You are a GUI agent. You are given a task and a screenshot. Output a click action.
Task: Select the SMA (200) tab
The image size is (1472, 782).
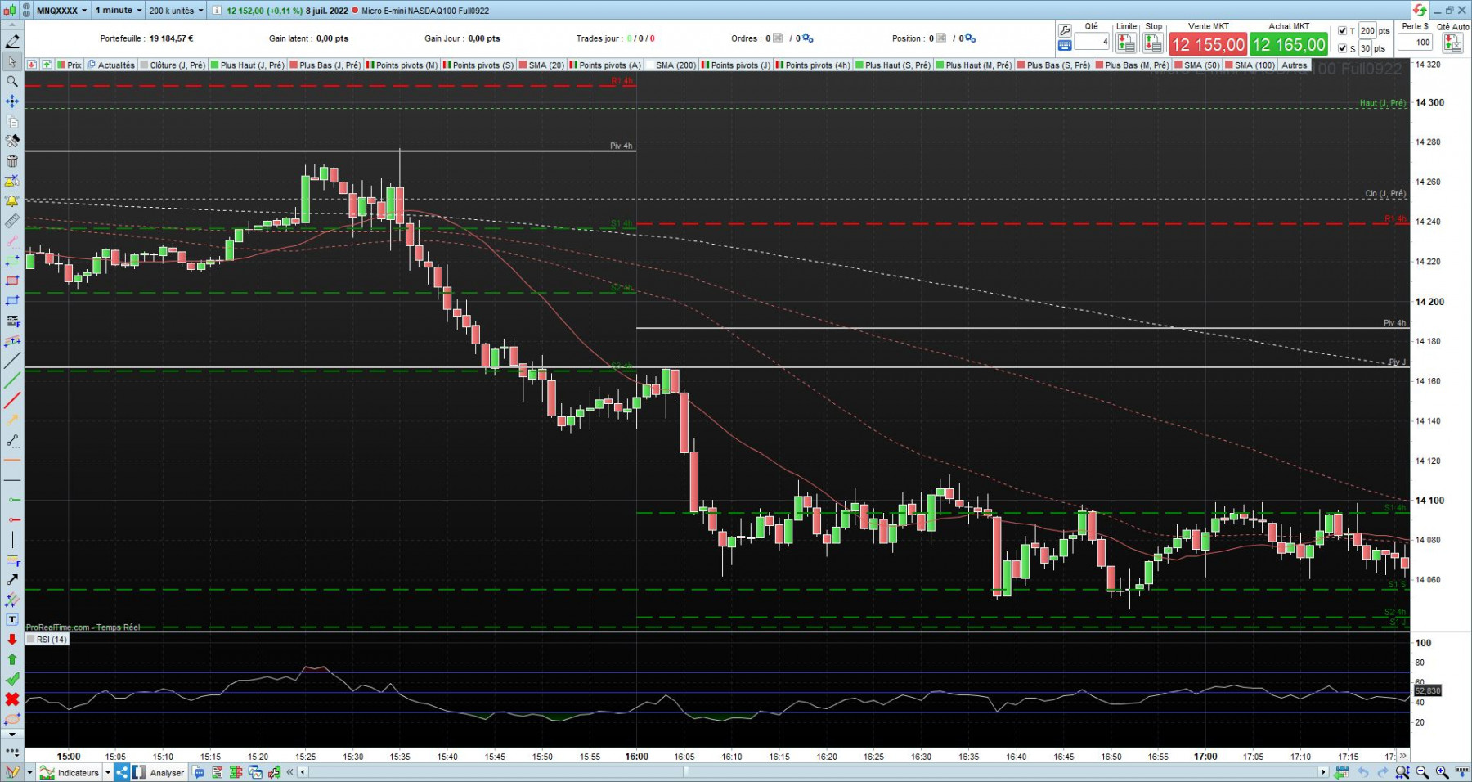pos(671,65)
